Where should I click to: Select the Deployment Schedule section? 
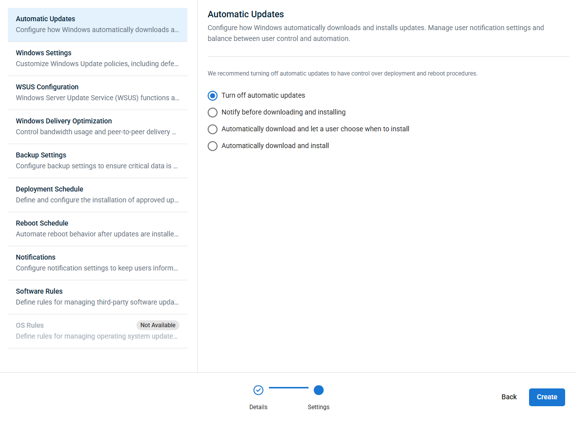point(97,195)
